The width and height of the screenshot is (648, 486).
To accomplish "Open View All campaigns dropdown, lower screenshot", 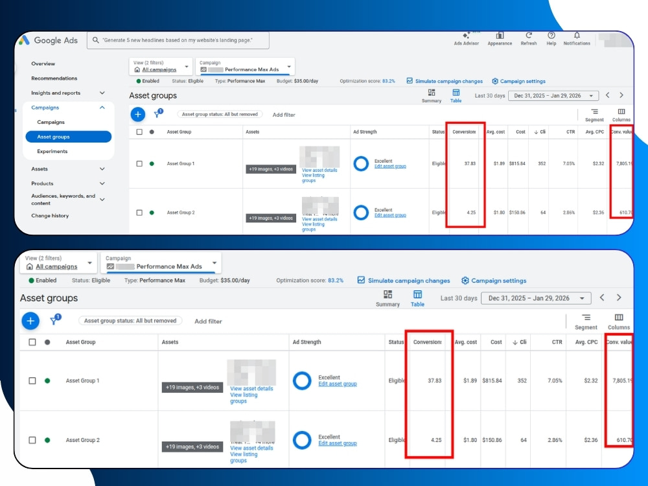I will 58,263.
